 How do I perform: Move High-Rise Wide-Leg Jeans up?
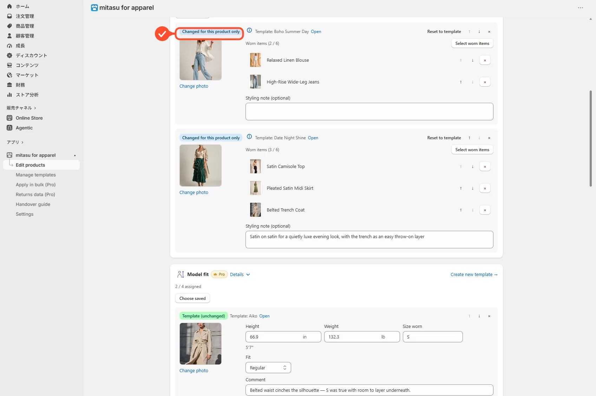(461, 82)
